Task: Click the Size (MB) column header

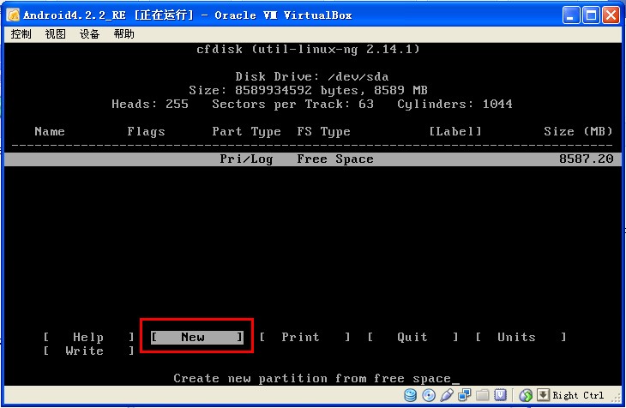Action: tap(578, 131)
